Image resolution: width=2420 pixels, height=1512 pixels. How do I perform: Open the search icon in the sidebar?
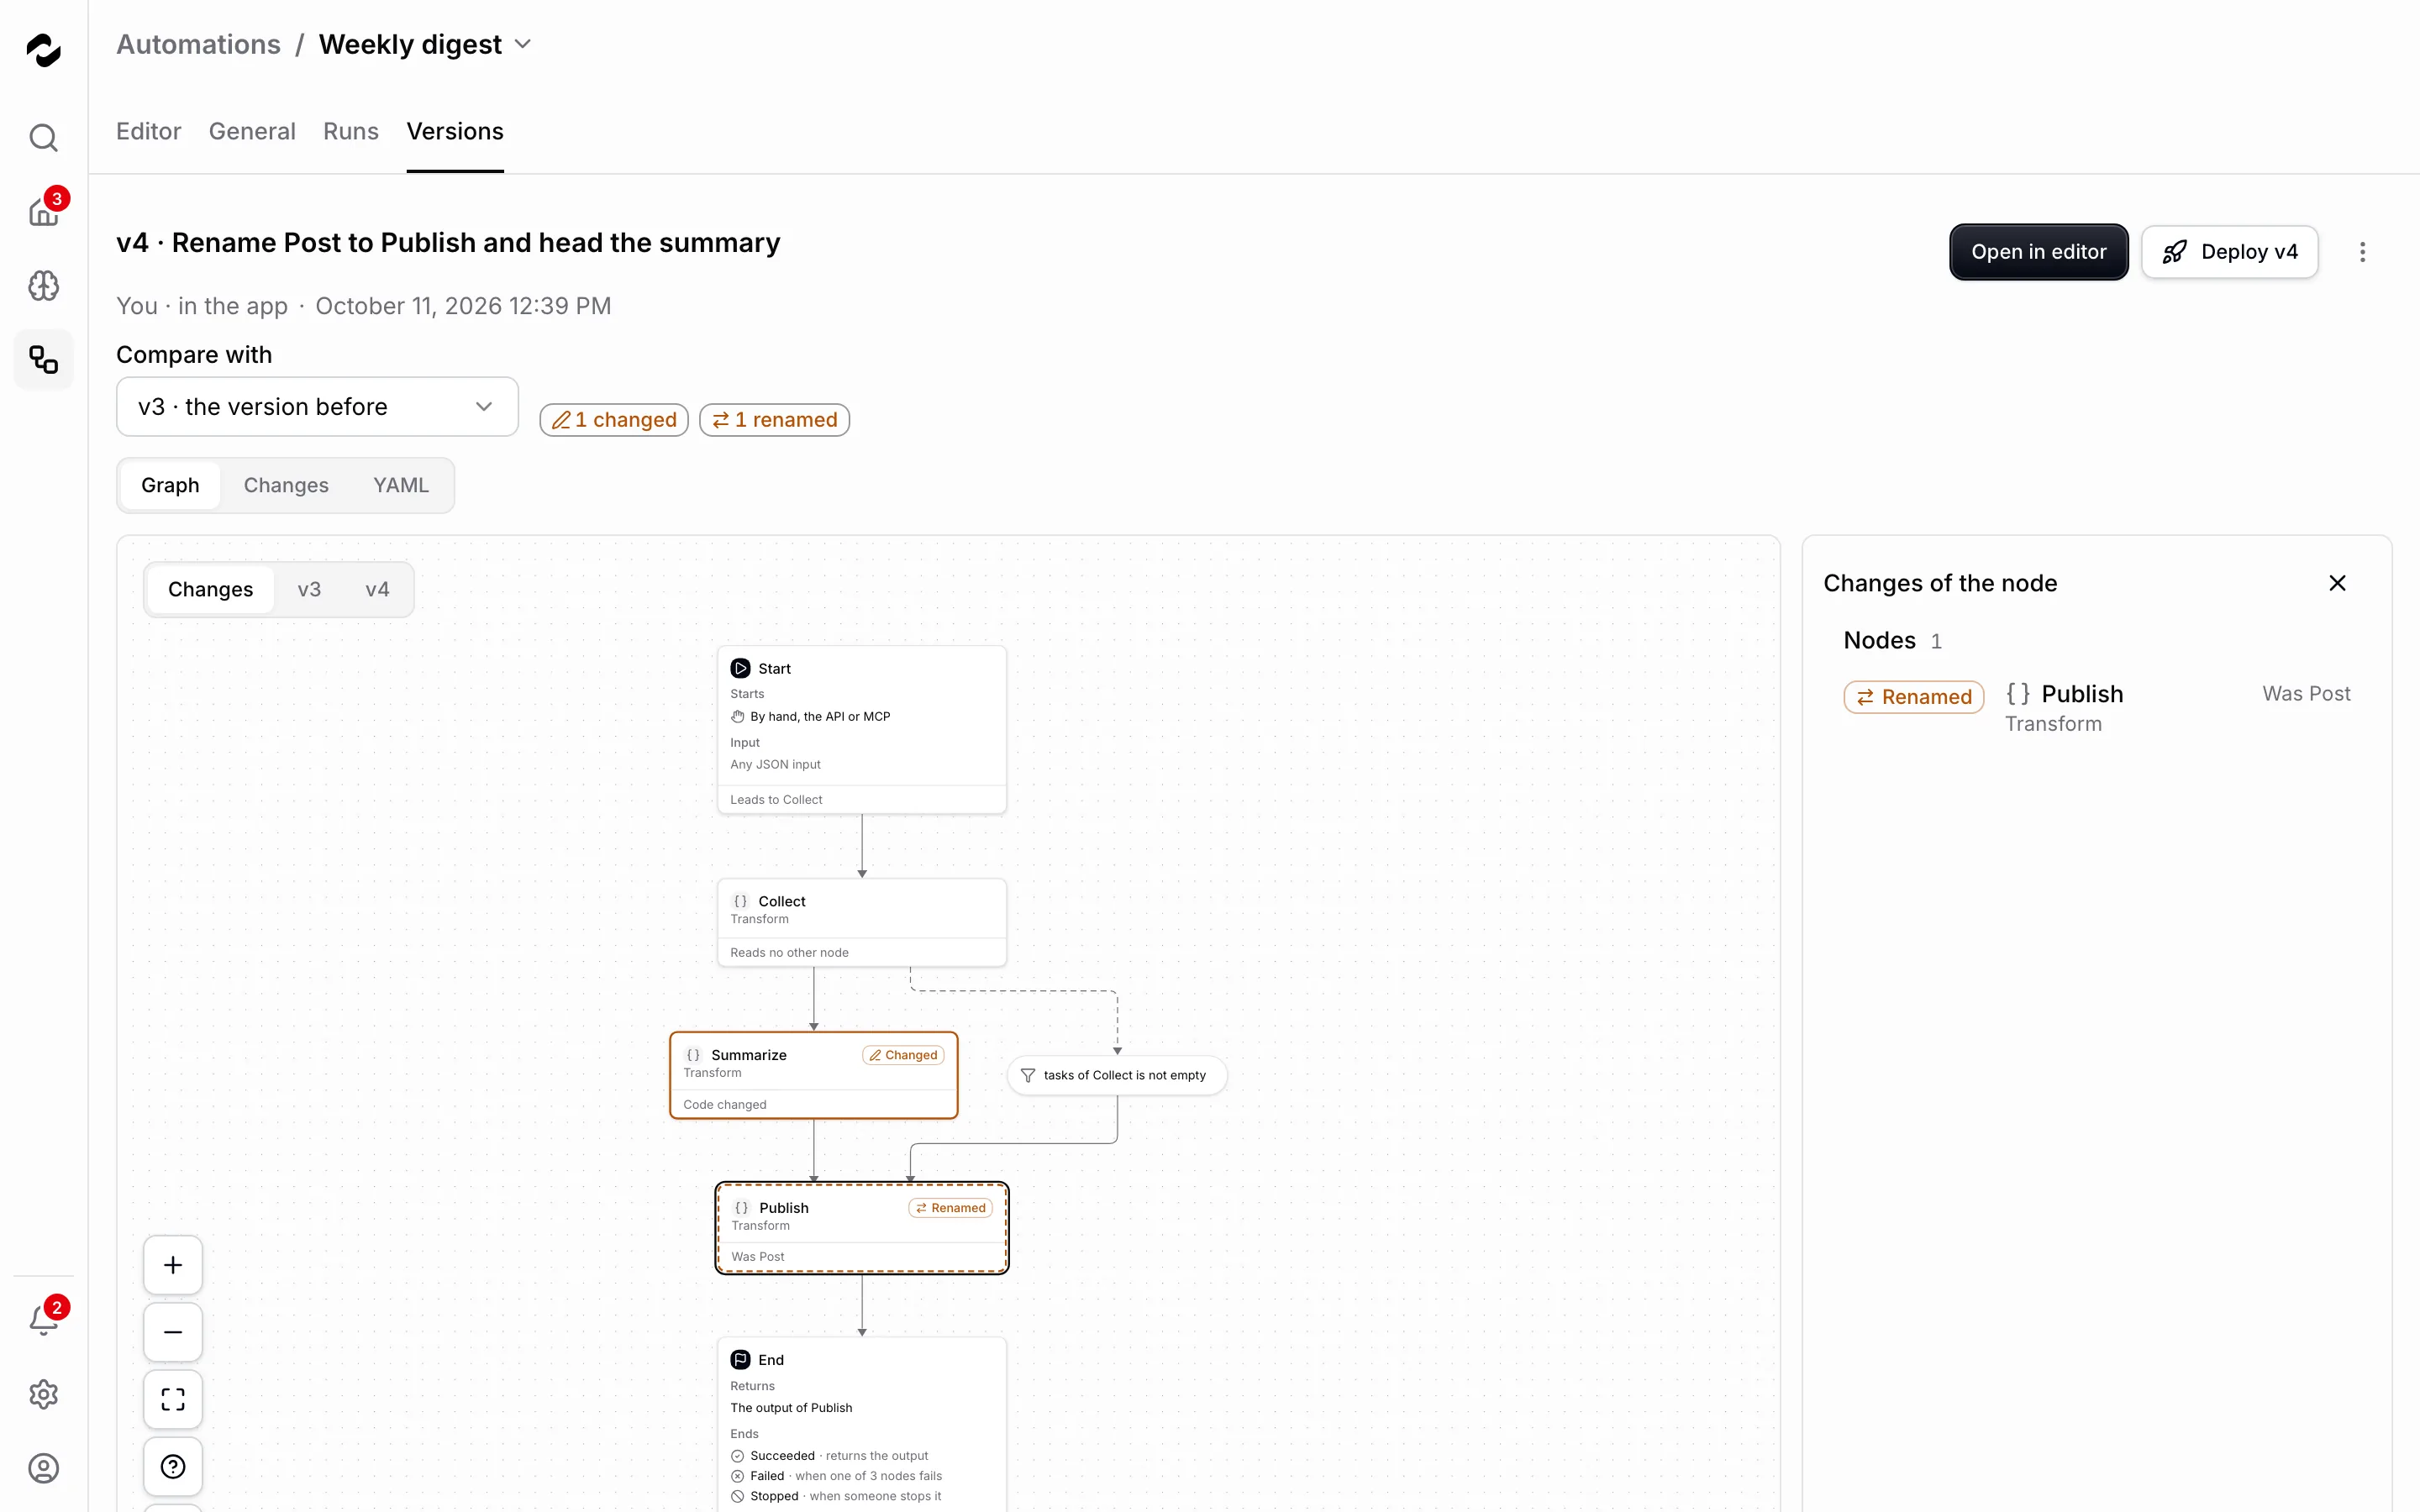(43, 137)
